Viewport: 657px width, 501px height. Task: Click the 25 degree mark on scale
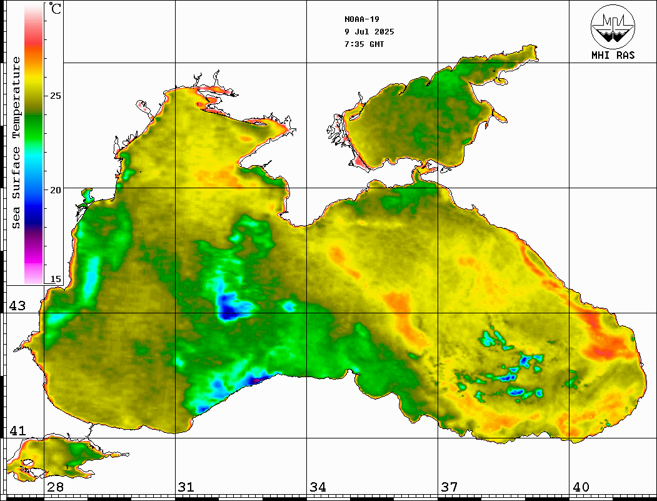click(55, 96)
